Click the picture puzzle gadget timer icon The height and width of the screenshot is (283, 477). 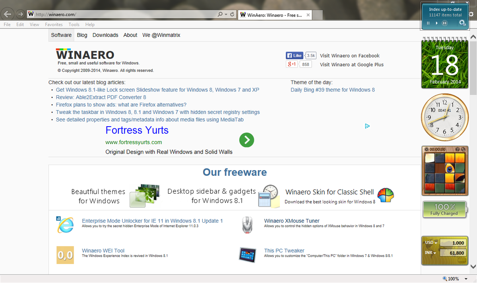pos(426,149)
